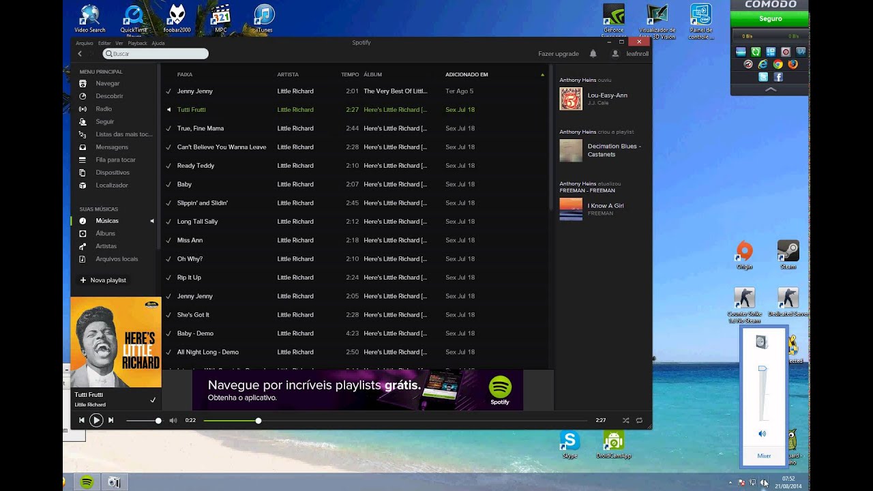This screenshot has height=491, width=873.
Task: Open the Editar menu
Action: click(104, 43)
